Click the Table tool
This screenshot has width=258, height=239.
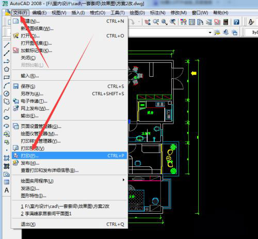coord(7,182)
